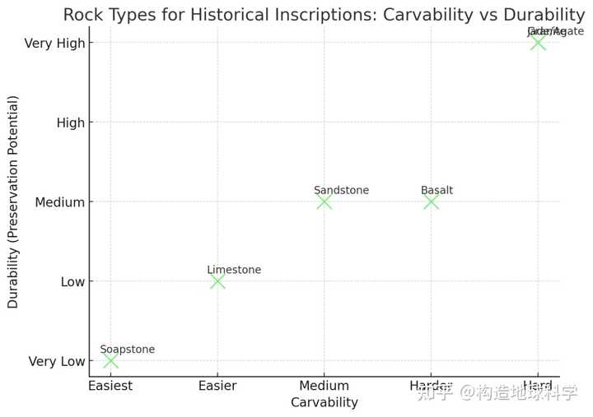The width and height of the screenshot is (593, 417).
Task: Click the Durability y-axis title
Action: click(13, 202)
